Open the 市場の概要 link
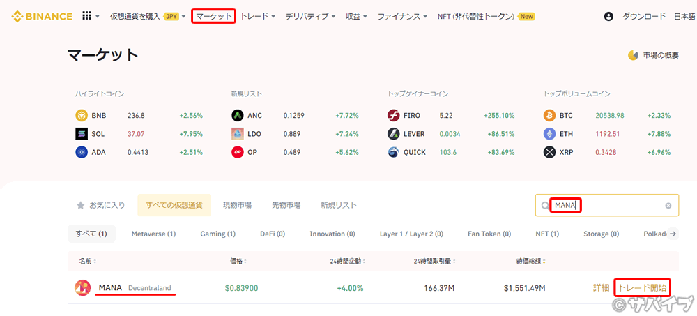 point(661,56)
